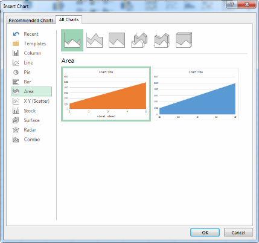Close the Insert Chart dialog
Screen dimensions: 259x243
(247, 4)
